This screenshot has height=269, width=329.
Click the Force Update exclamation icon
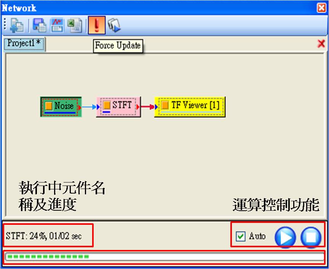click(x=97, y=25)
